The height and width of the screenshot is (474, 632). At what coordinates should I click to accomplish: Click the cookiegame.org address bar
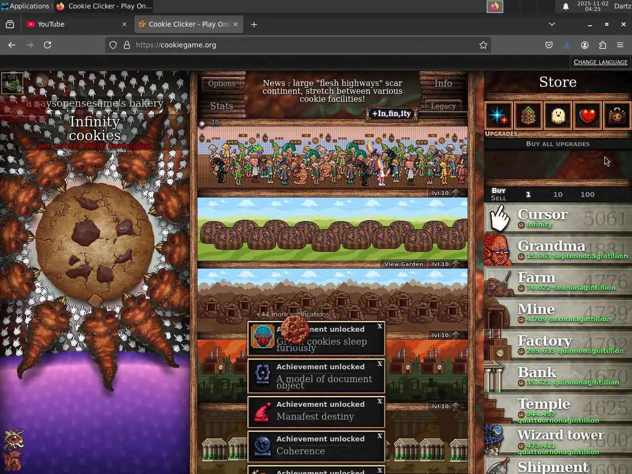298,45
